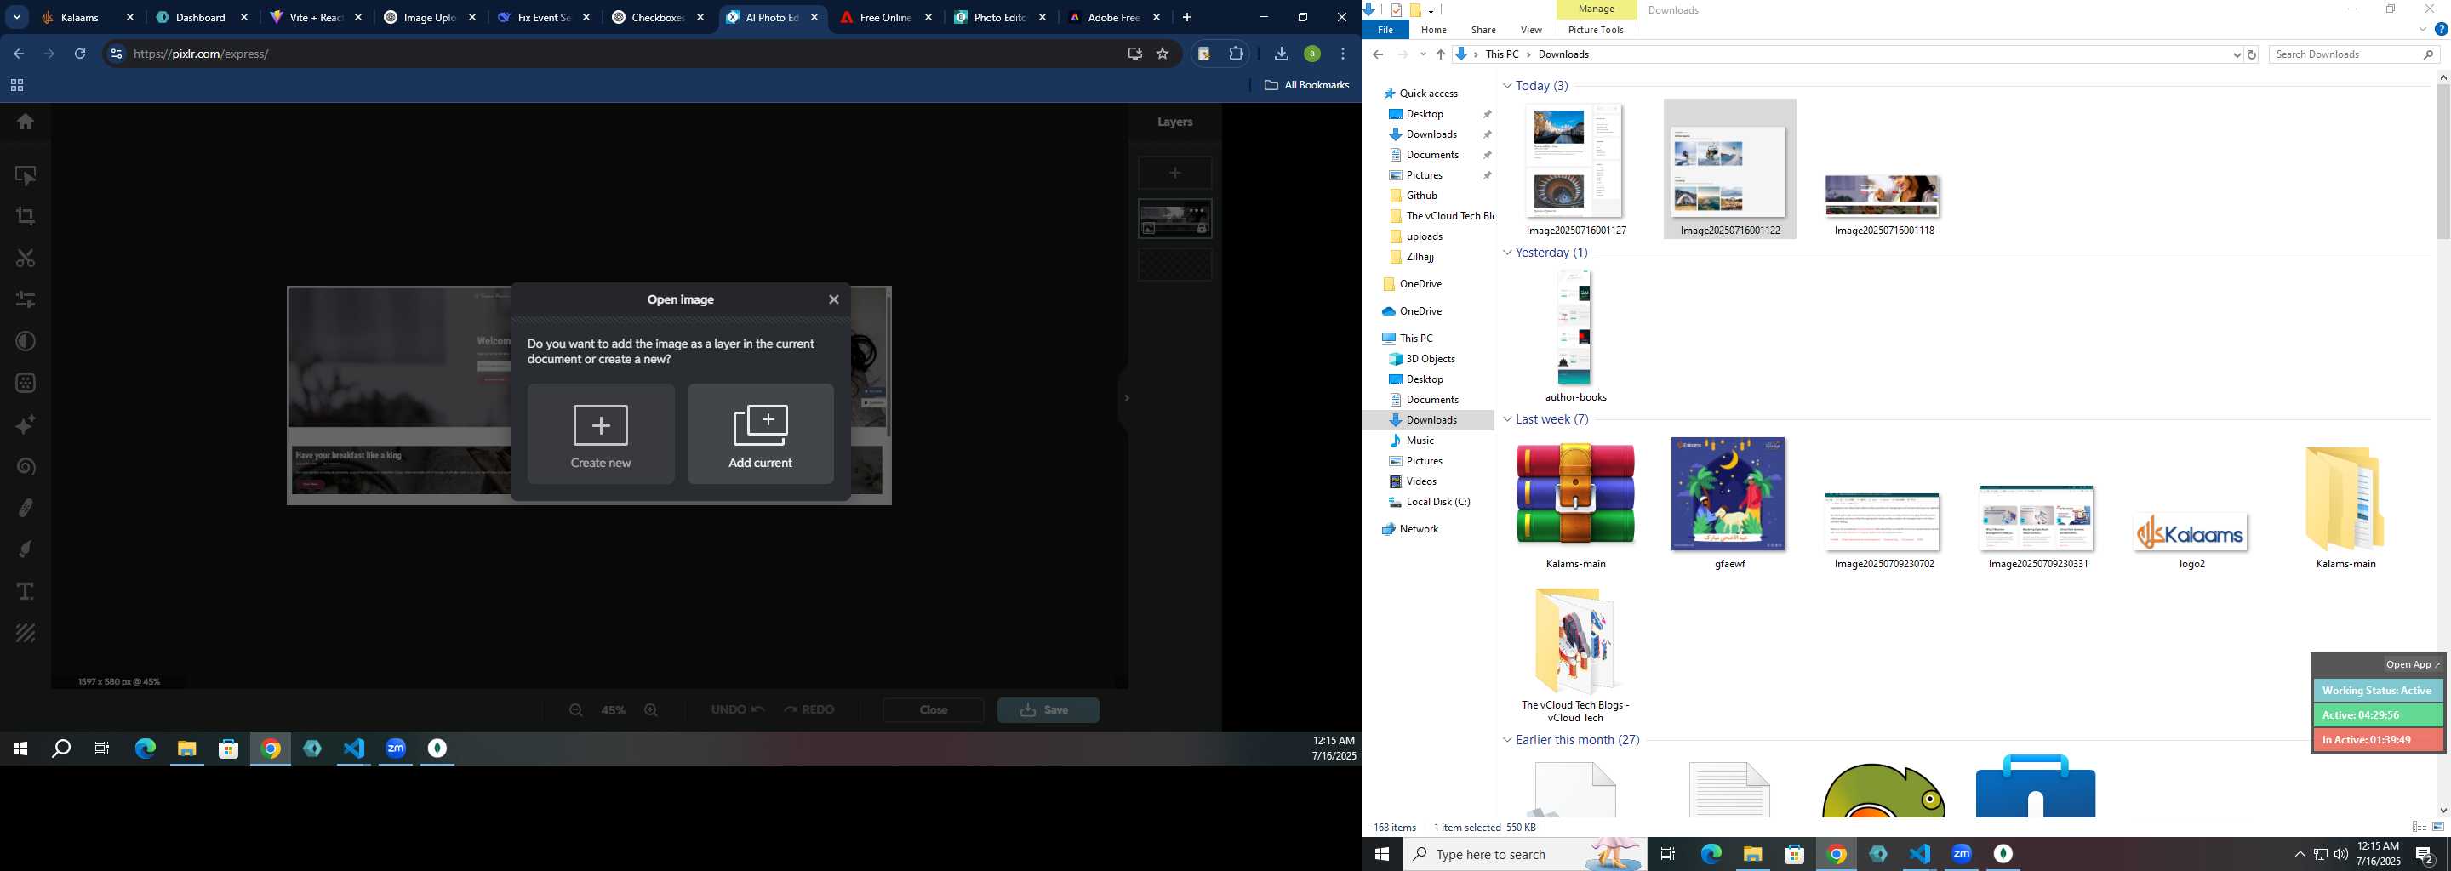
Task: Click the Close button in Pixlr's bottom bar
Action: coord(934,710)
